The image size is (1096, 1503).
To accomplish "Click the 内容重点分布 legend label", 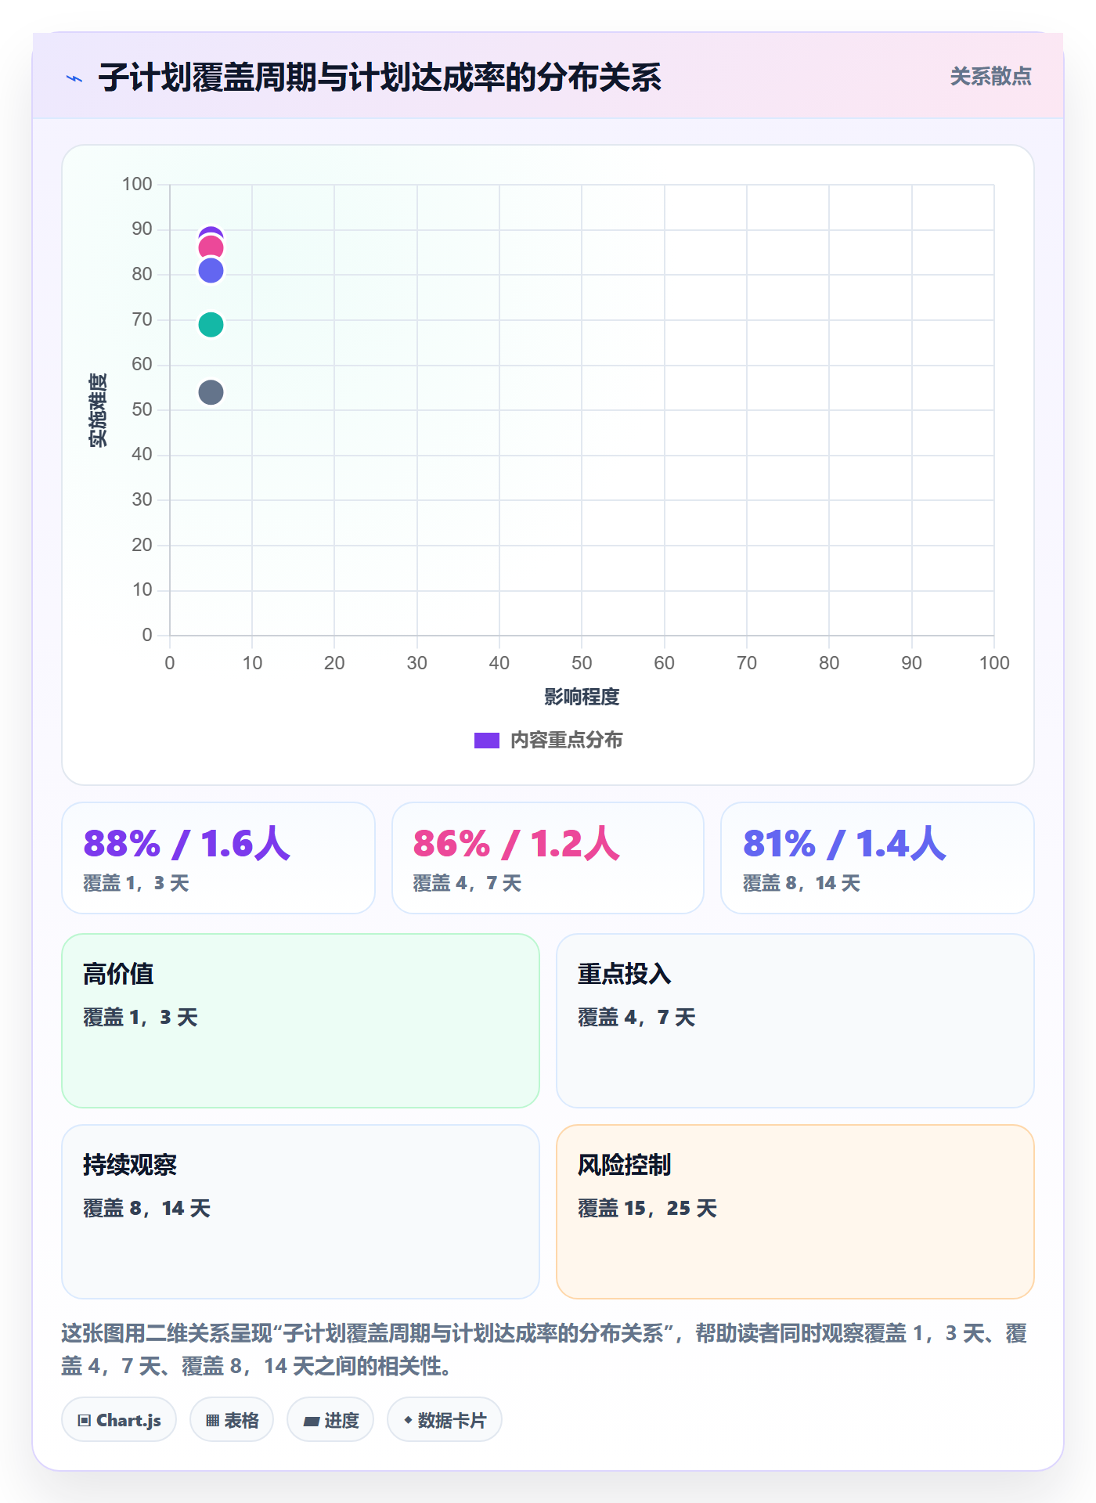I will coord(566,741).
